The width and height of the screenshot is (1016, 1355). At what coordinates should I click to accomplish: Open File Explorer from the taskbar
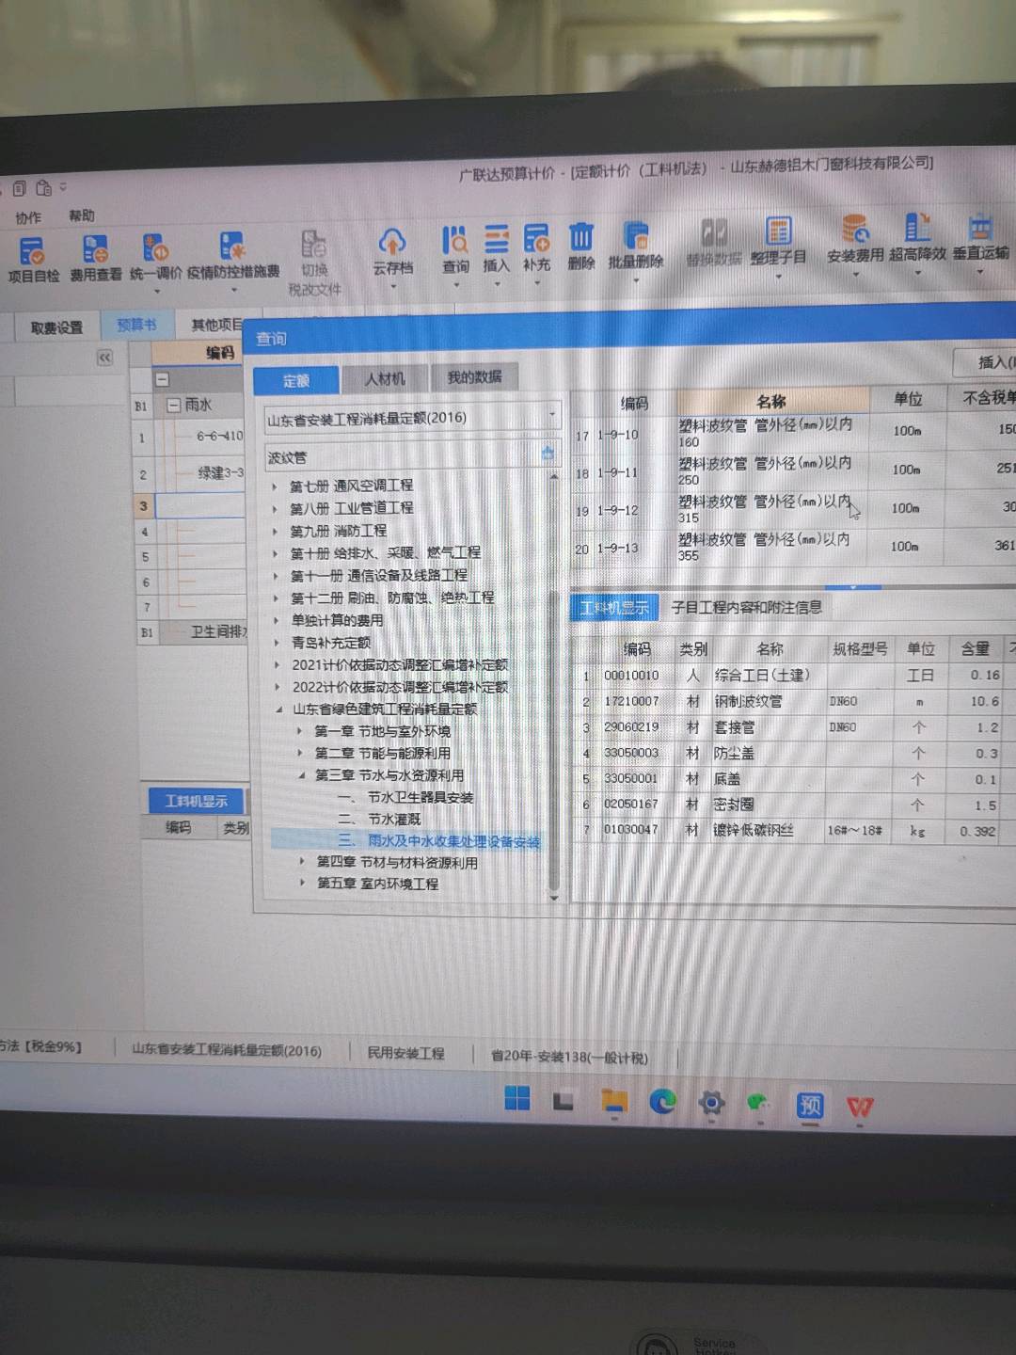(614, 1101)
